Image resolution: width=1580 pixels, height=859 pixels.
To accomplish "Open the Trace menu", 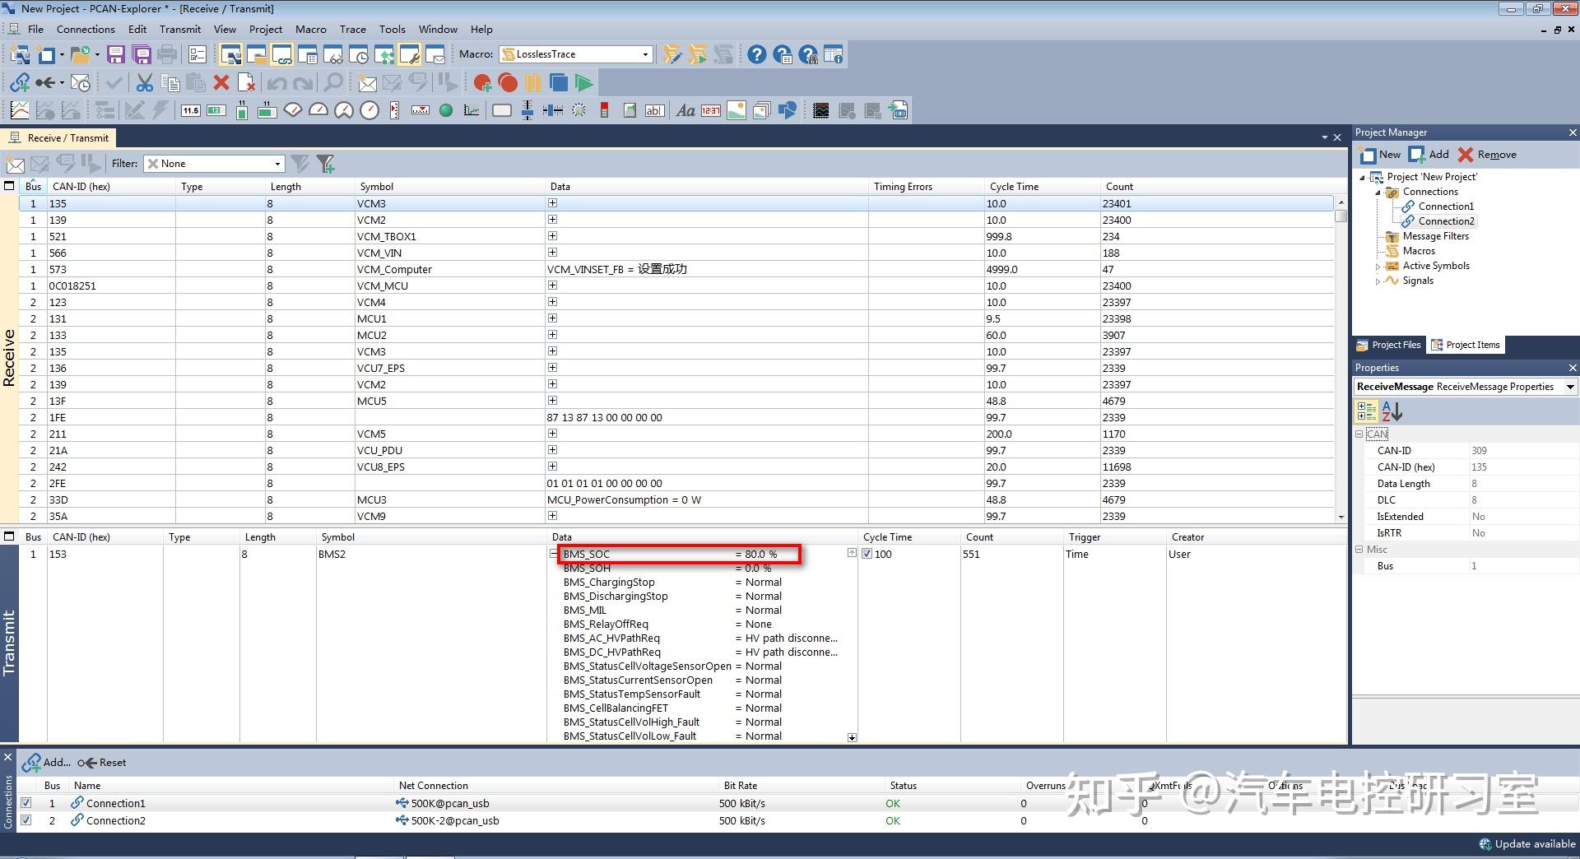I will [352, 30].
